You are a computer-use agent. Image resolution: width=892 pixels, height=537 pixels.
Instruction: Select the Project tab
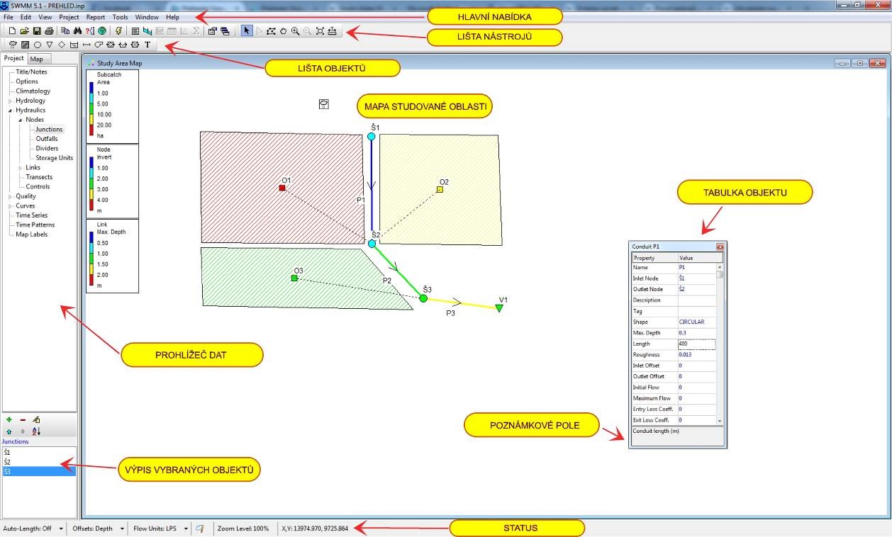pos(14,58)
